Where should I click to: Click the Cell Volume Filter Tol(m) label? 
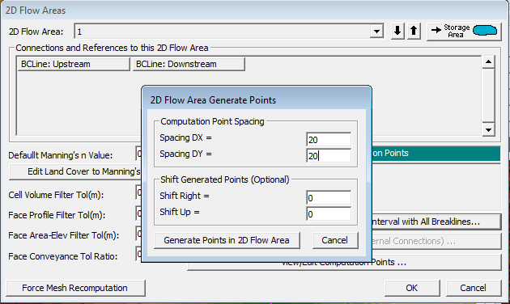[56, 195]
